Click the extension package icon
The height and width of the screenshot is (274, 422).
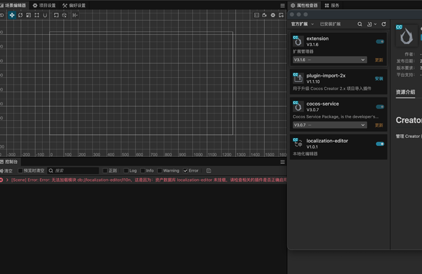pos(298,41)
